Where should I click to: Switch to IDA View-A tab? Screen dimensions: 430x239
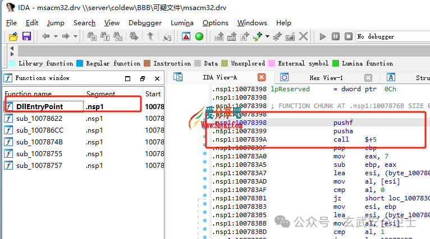(219, 78)
